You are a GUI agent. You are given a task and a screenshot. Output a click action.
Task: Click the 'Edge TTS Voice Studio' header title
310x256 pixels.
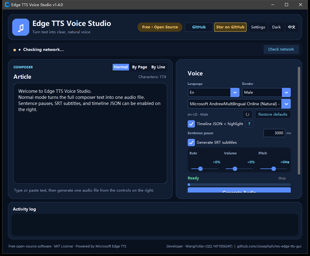tap(72, 23)
